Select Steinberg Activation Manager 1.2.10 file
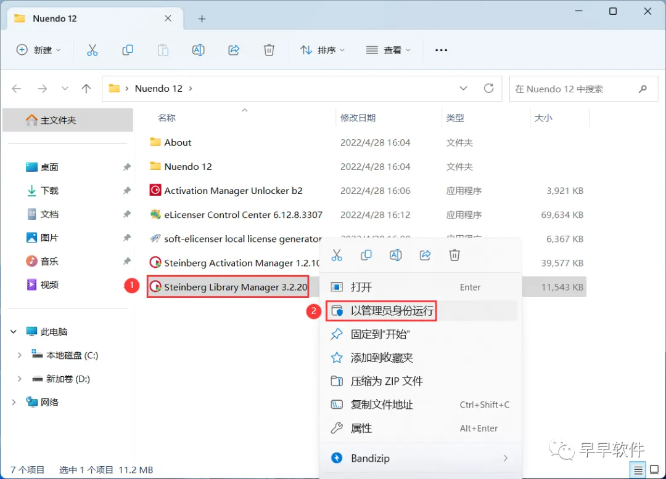Viewport: 666px width, 479px height. coord(234,264)
